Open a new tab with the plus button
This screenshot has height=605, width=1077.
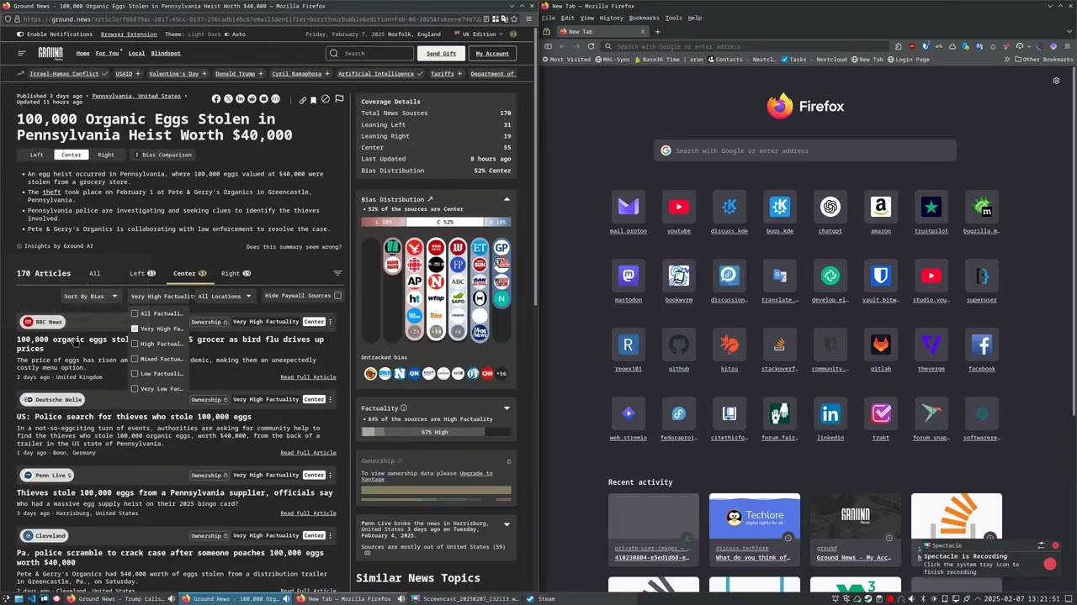pos(657,32)
